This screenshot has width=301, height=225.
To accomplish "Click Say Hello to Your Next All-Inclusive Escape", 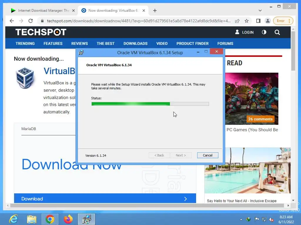I will tap(242, 201).
